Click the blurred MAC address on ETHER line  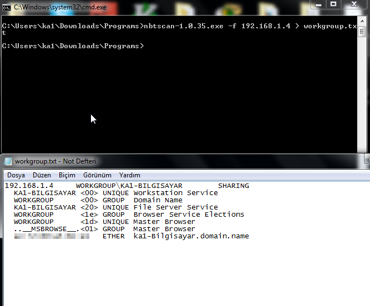51,236
